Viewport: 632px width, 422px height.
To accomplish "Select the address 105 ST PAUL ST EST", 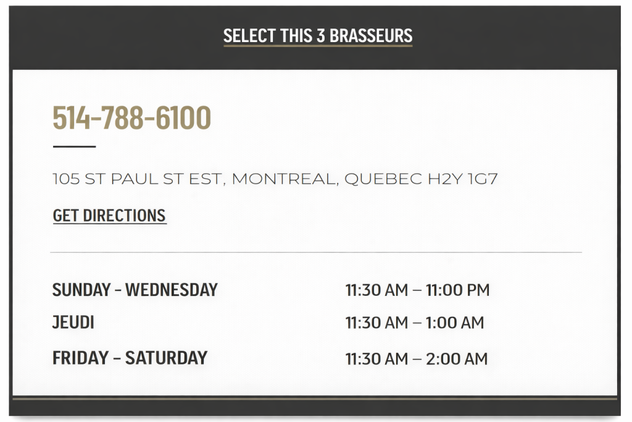I will [x=136, y=179].
